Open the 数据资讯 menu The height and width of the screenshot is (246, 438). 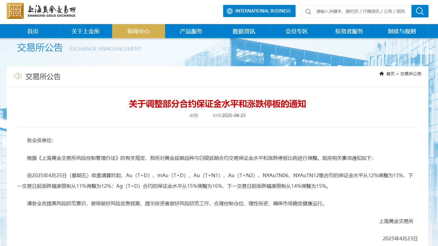point(244,31)
